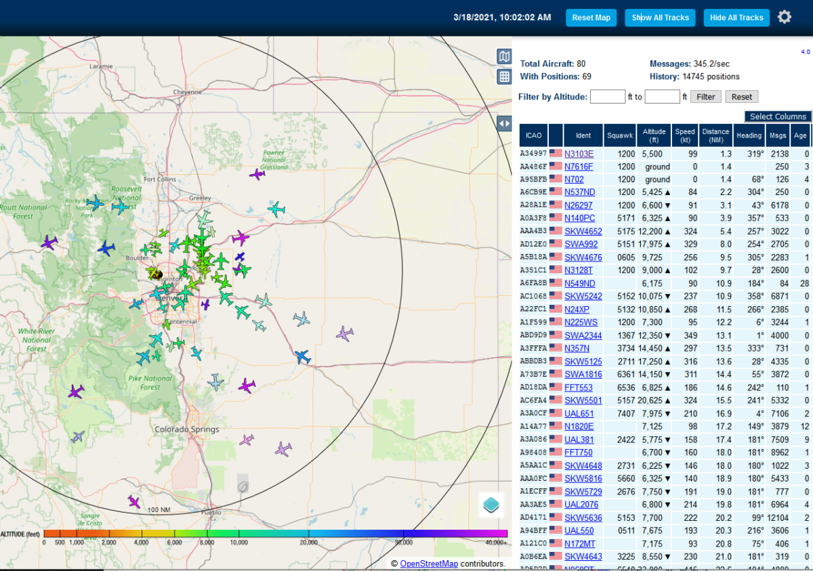Click the first altitude filter input field
The image size is (813, 571).
[608, 96]
